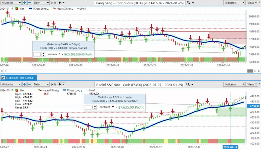Click (+1) forecast offset on Hang Seng toolbar
This screenshot has height=149, width=261.
click(54, 3)
